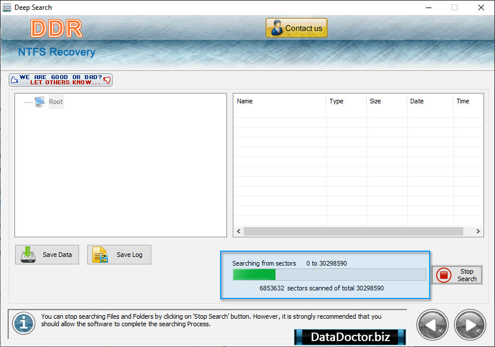Click the Contact us button
Screen dimensions: 495x347
(x=296, y=28)
